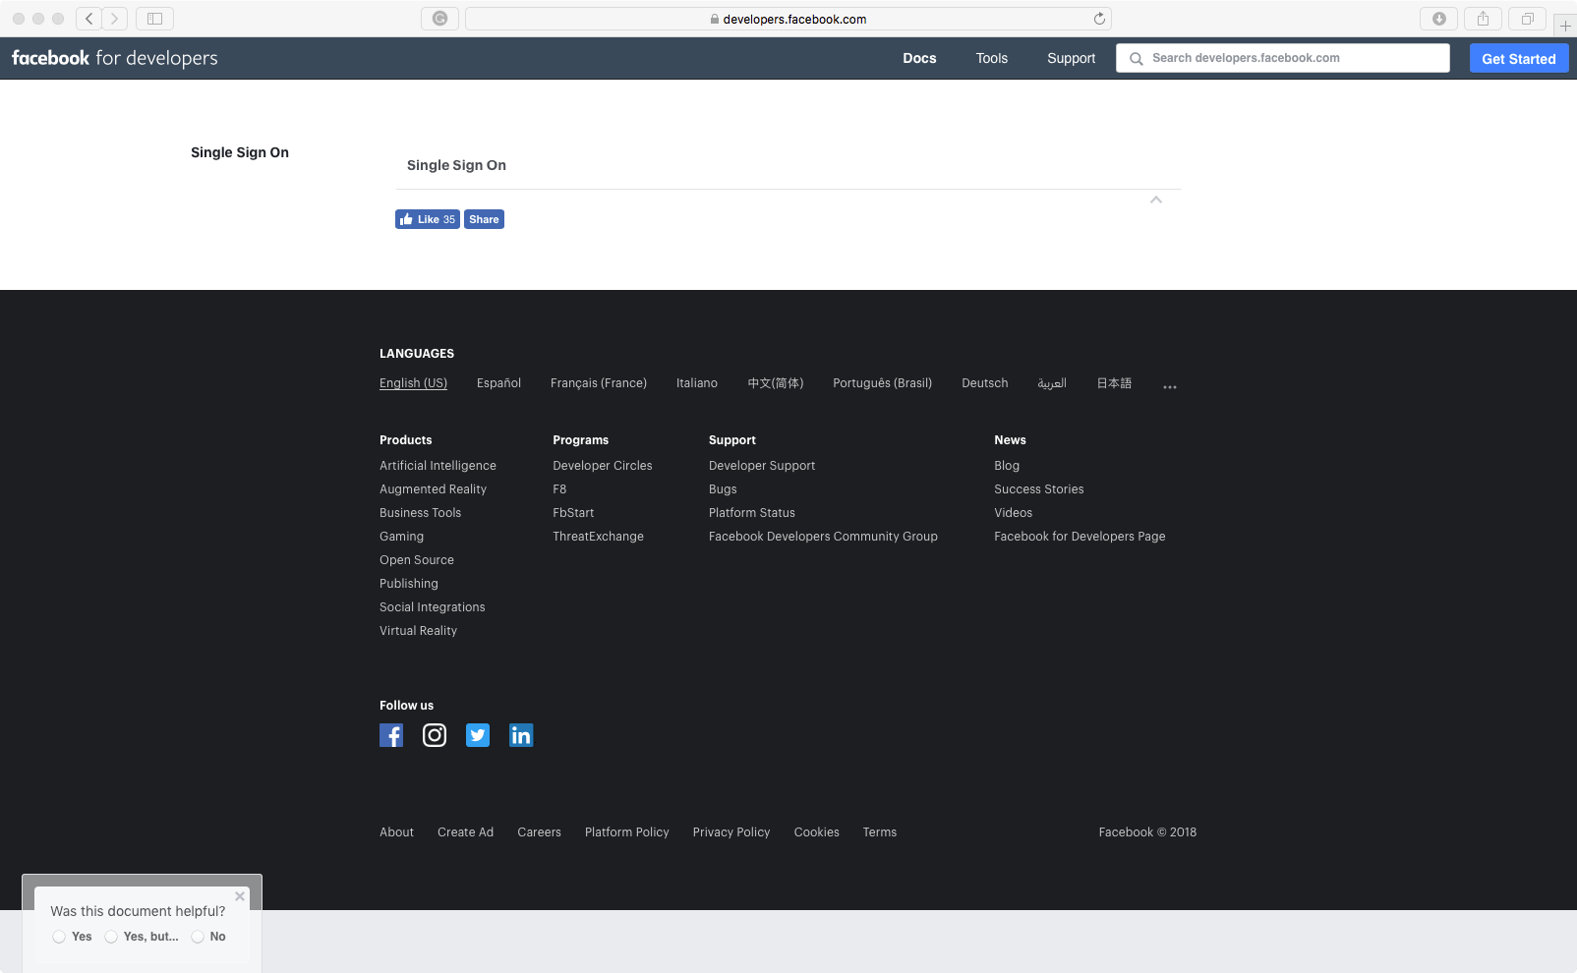Open the Safari downloads icon

coord(1439,19)
